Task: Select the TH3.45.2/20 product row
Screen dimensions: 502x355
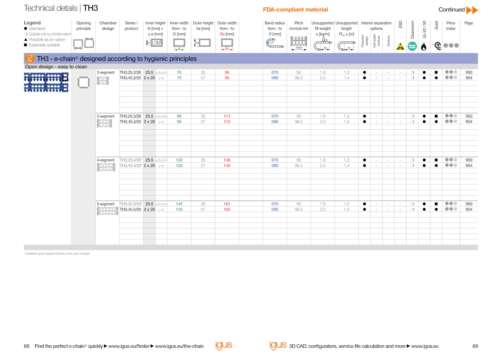Action: pos(298,78)
